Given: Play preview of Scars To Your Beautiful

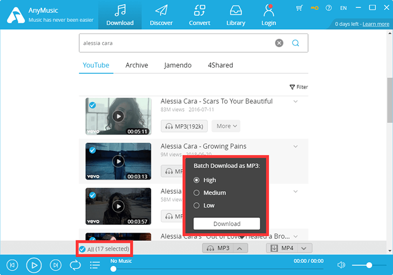Looking at the screenshot, I should tap(118, 116).
